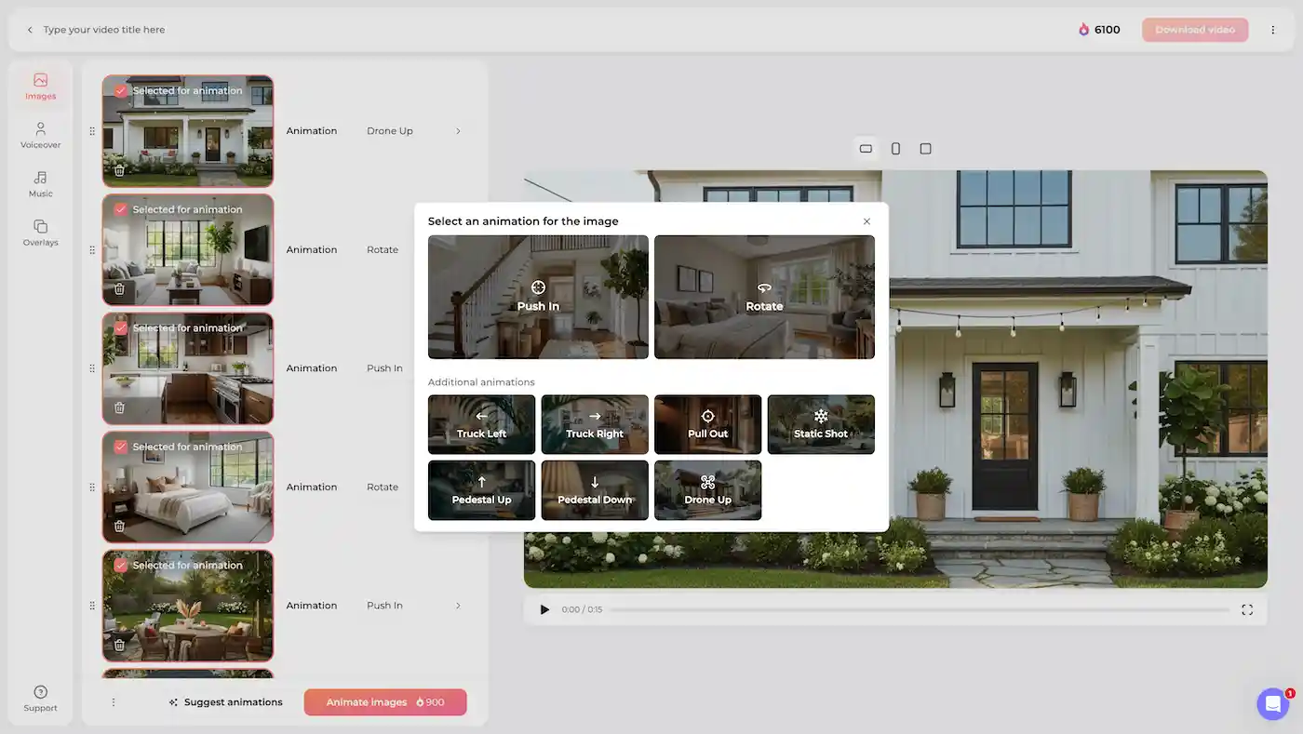Select the portrait aspect ratio icon
1303x734 pixels.
(x=895, y=148)
